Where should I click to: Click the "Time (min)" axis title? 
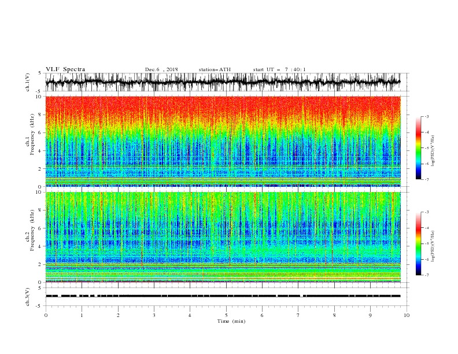pyautogui.click(x=231, y=321)
